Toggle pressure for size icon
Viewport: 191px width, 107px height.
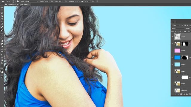[93, 1]
